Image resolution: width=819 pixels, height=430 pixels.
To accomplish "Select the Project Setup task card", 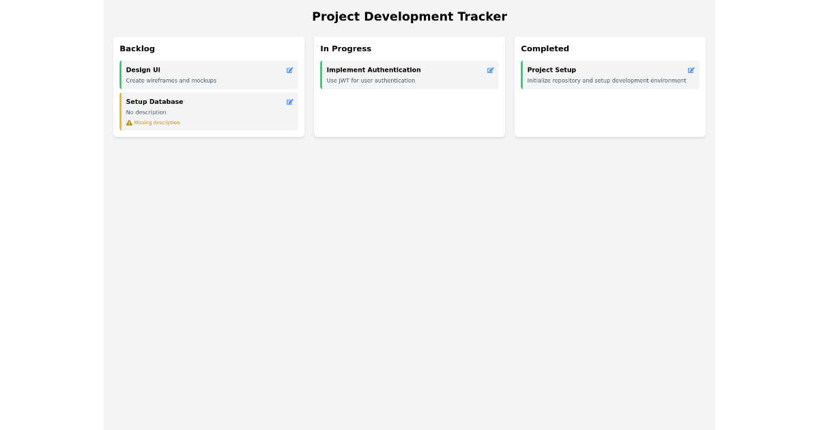I will [x=607, y=75].
